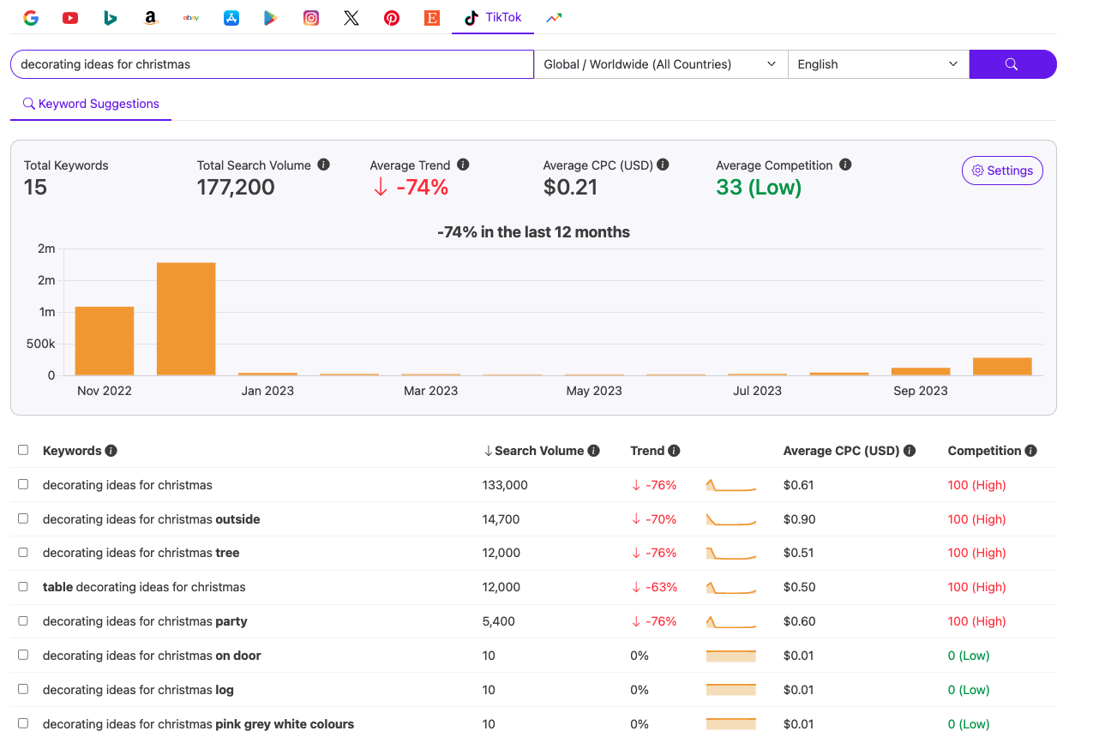Select the Keyword Suggestions tab

click(x=90, y=103)
